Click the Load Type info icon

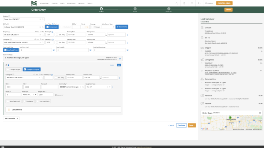[x=53, y=24]
